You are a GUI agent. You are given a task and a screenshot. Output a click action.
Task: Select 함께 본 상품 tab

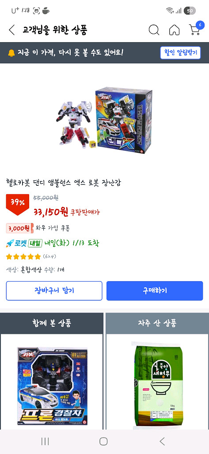coord(52,323)
